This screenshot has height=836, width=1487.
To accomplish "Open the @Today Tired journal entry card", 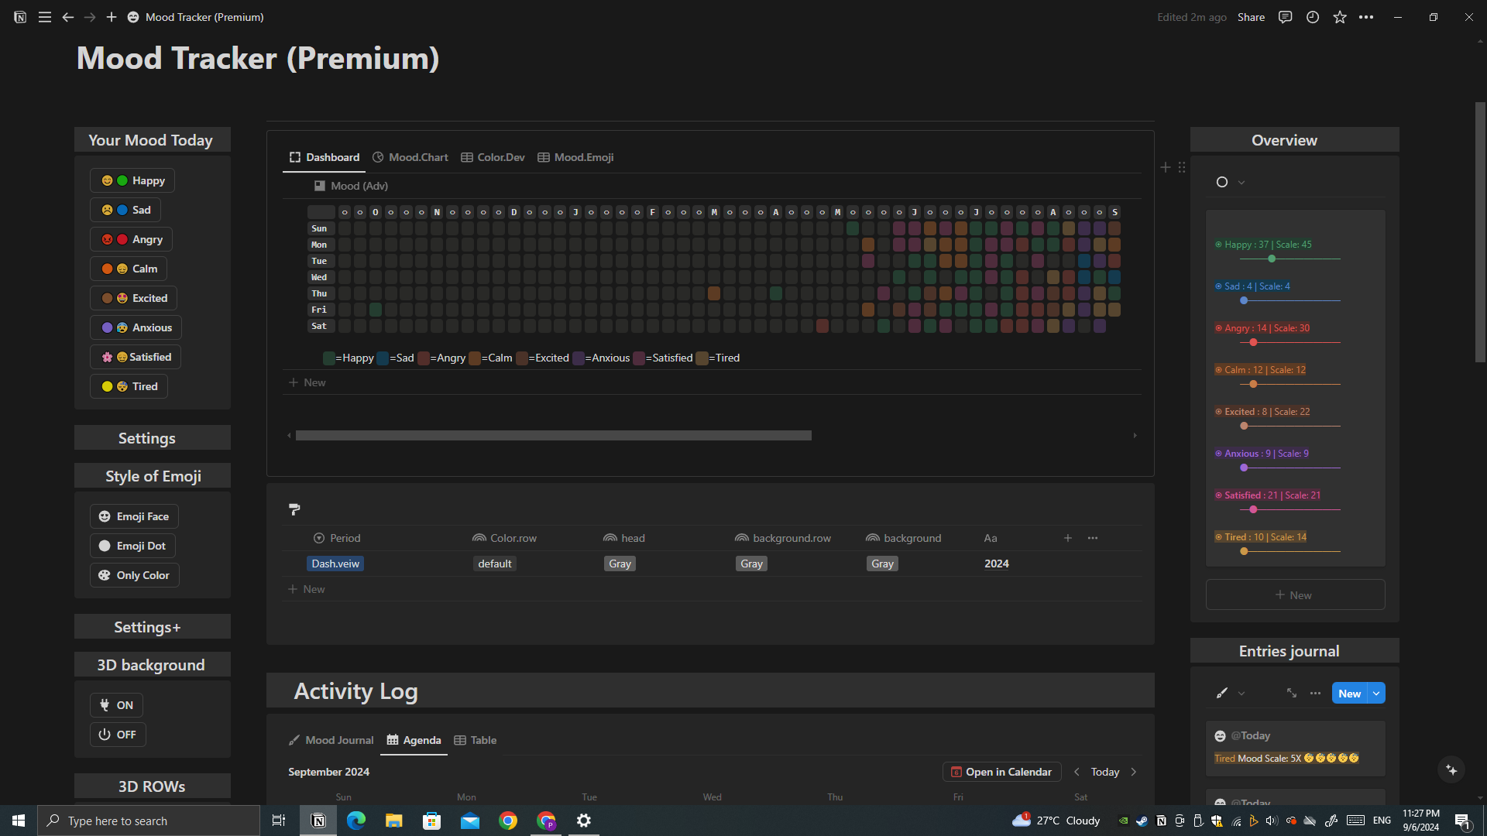I will tap(1295, 748).
